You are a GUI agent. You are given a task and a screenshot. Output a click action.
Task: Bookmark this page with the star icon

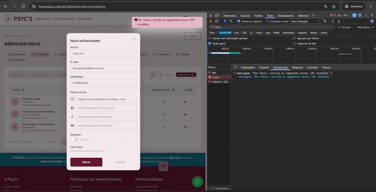[x=334, y=6]
